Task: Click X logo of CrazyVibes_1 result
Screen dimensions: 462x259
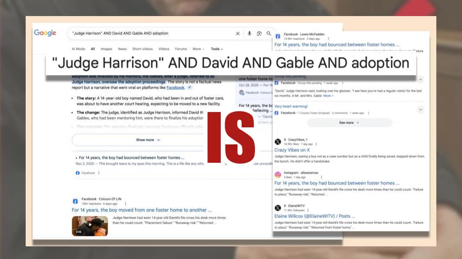Action: click(x=278, y=142)
